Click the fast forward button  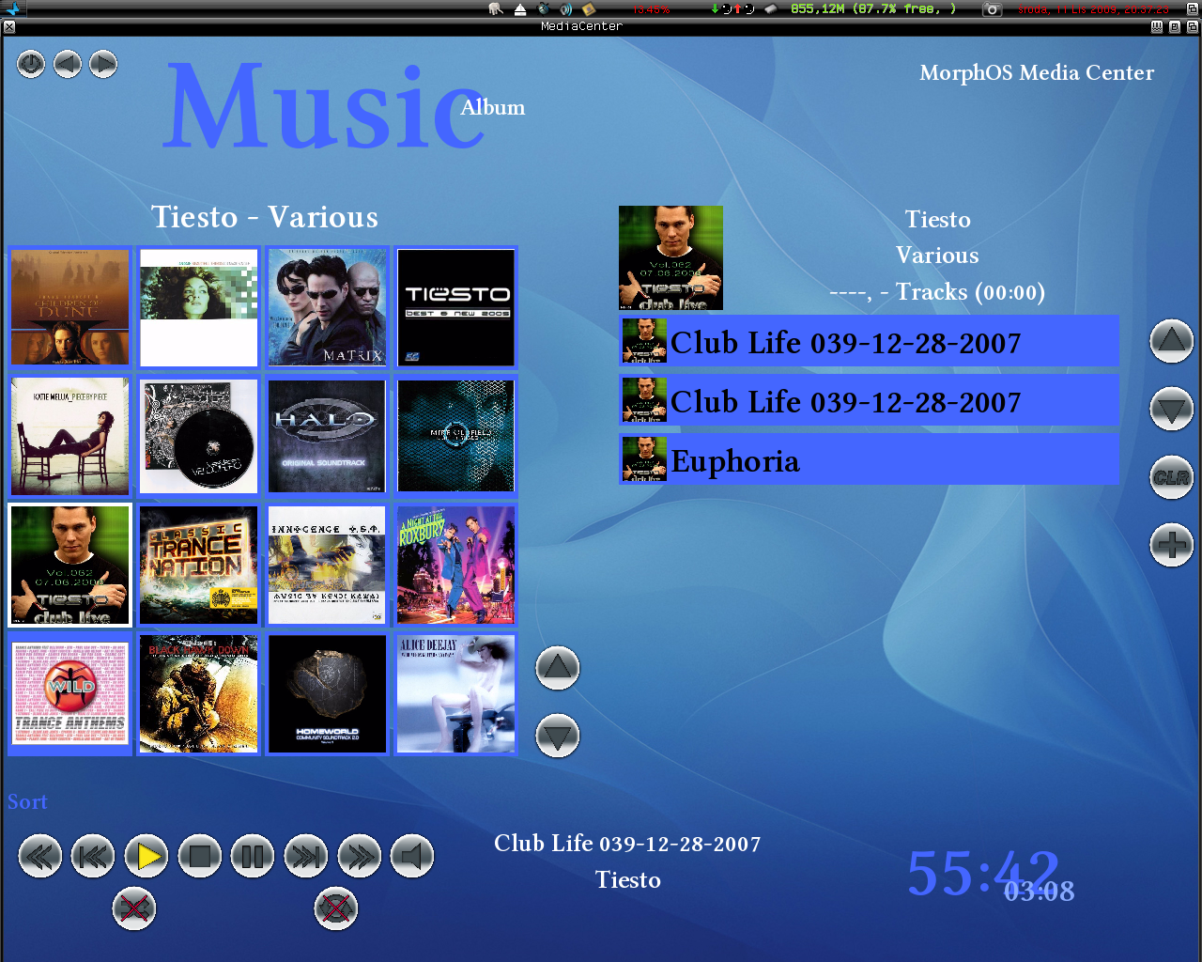pyautogui.click(x=360, y=856)
